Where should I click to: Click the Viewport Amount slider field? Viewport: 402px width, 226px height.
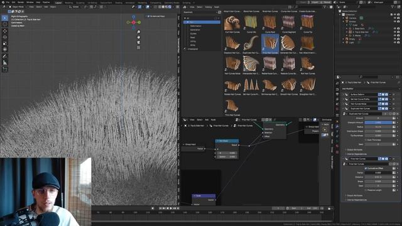tap(378, 122)
